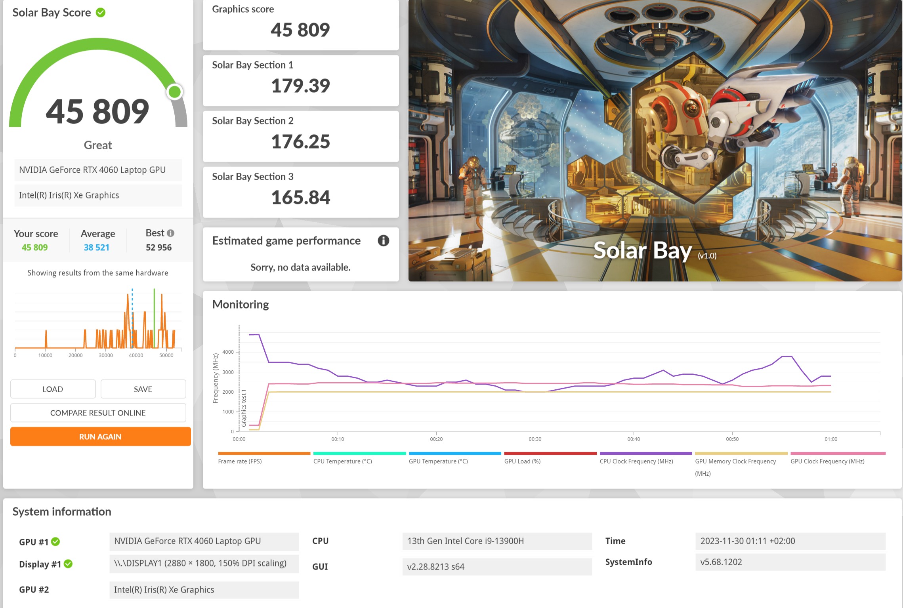
Task: Click the green verified checkmark next to GPU #1
Action: (x=56, y=542)
